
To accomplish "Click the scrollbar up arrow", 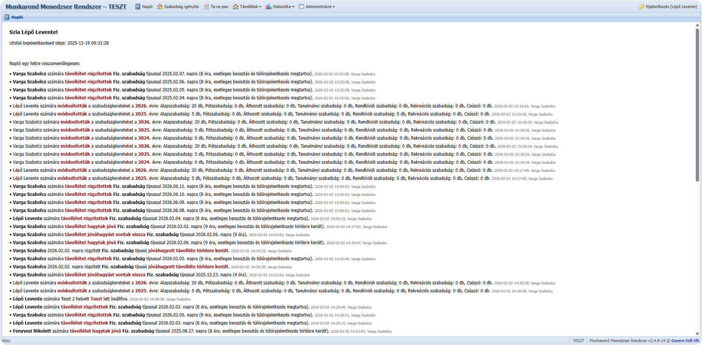I will (x=697, y=25).
